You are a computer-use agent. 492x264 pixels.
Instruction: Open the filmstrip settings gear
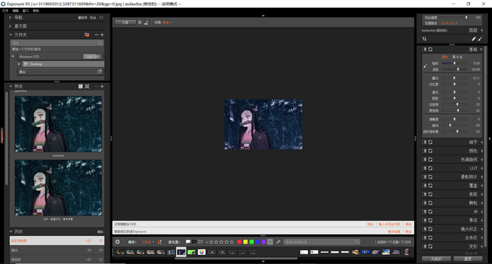(x=117, y=242)
